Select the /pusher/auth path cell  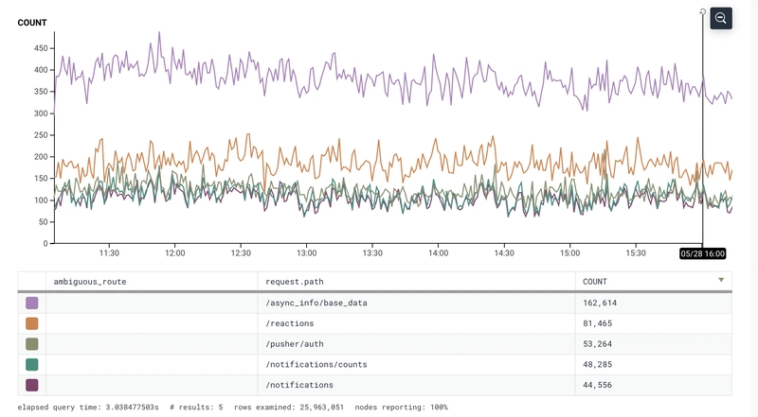tap(295, 344)
